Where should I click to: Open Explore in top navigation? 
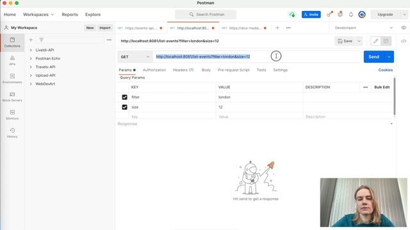point(93,15)
